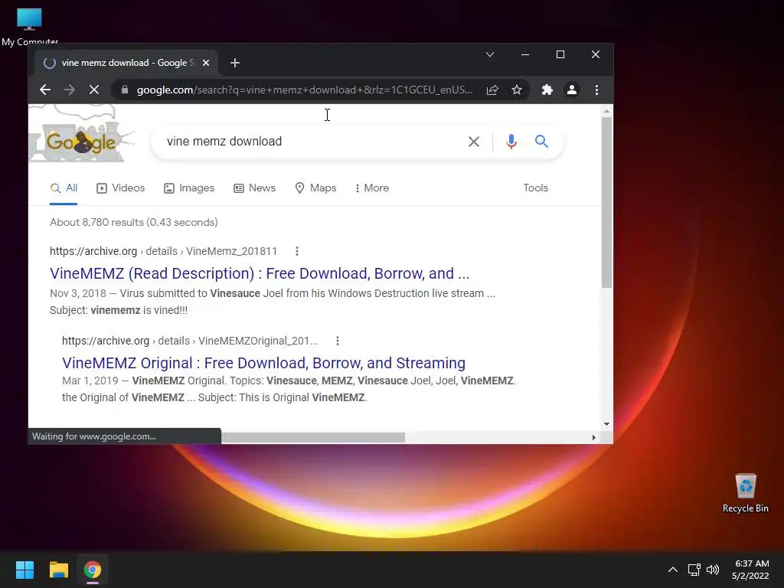
Task: Switch to Images results tab
Action: (x=189, y=188)
